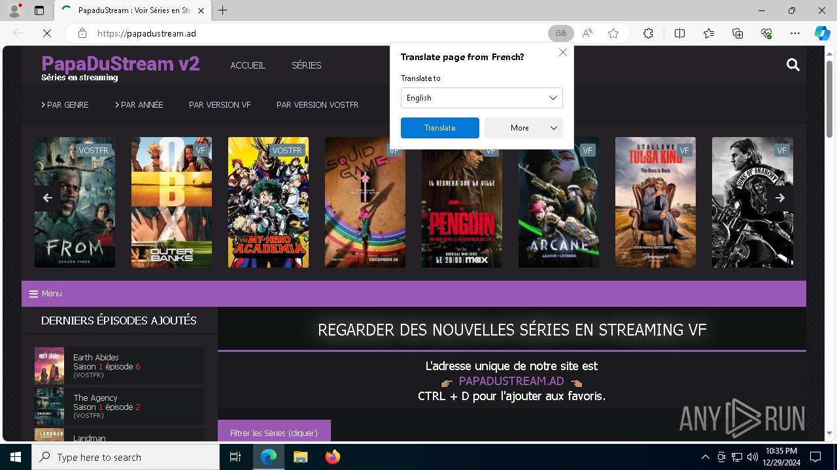Open Settings and more ellipsis menu
Viewport: 837px width, 470px height.
tap(795, 33)
